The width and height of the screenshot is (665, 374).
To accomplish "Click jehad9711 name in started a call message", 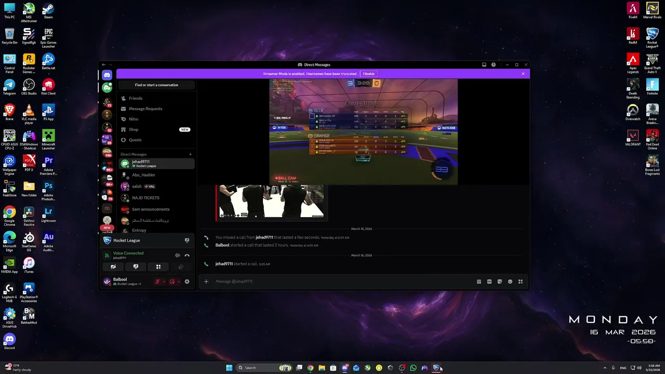I will tap(224, 264).
